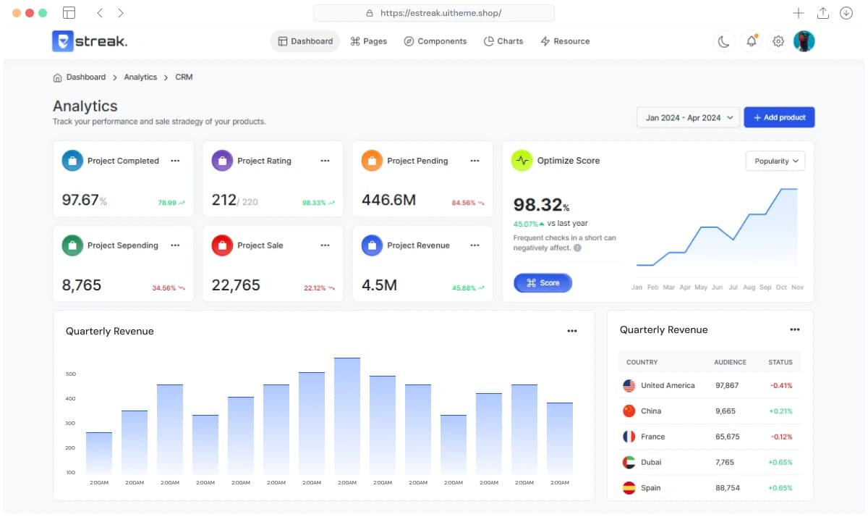The image size is (868, 517).
Task: Click the info icon under Optimize Score
Action: pos(577,248)
